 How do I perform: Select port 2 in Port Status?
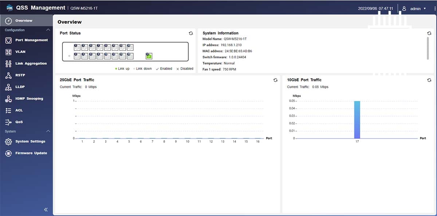click(x=77, y=56)
